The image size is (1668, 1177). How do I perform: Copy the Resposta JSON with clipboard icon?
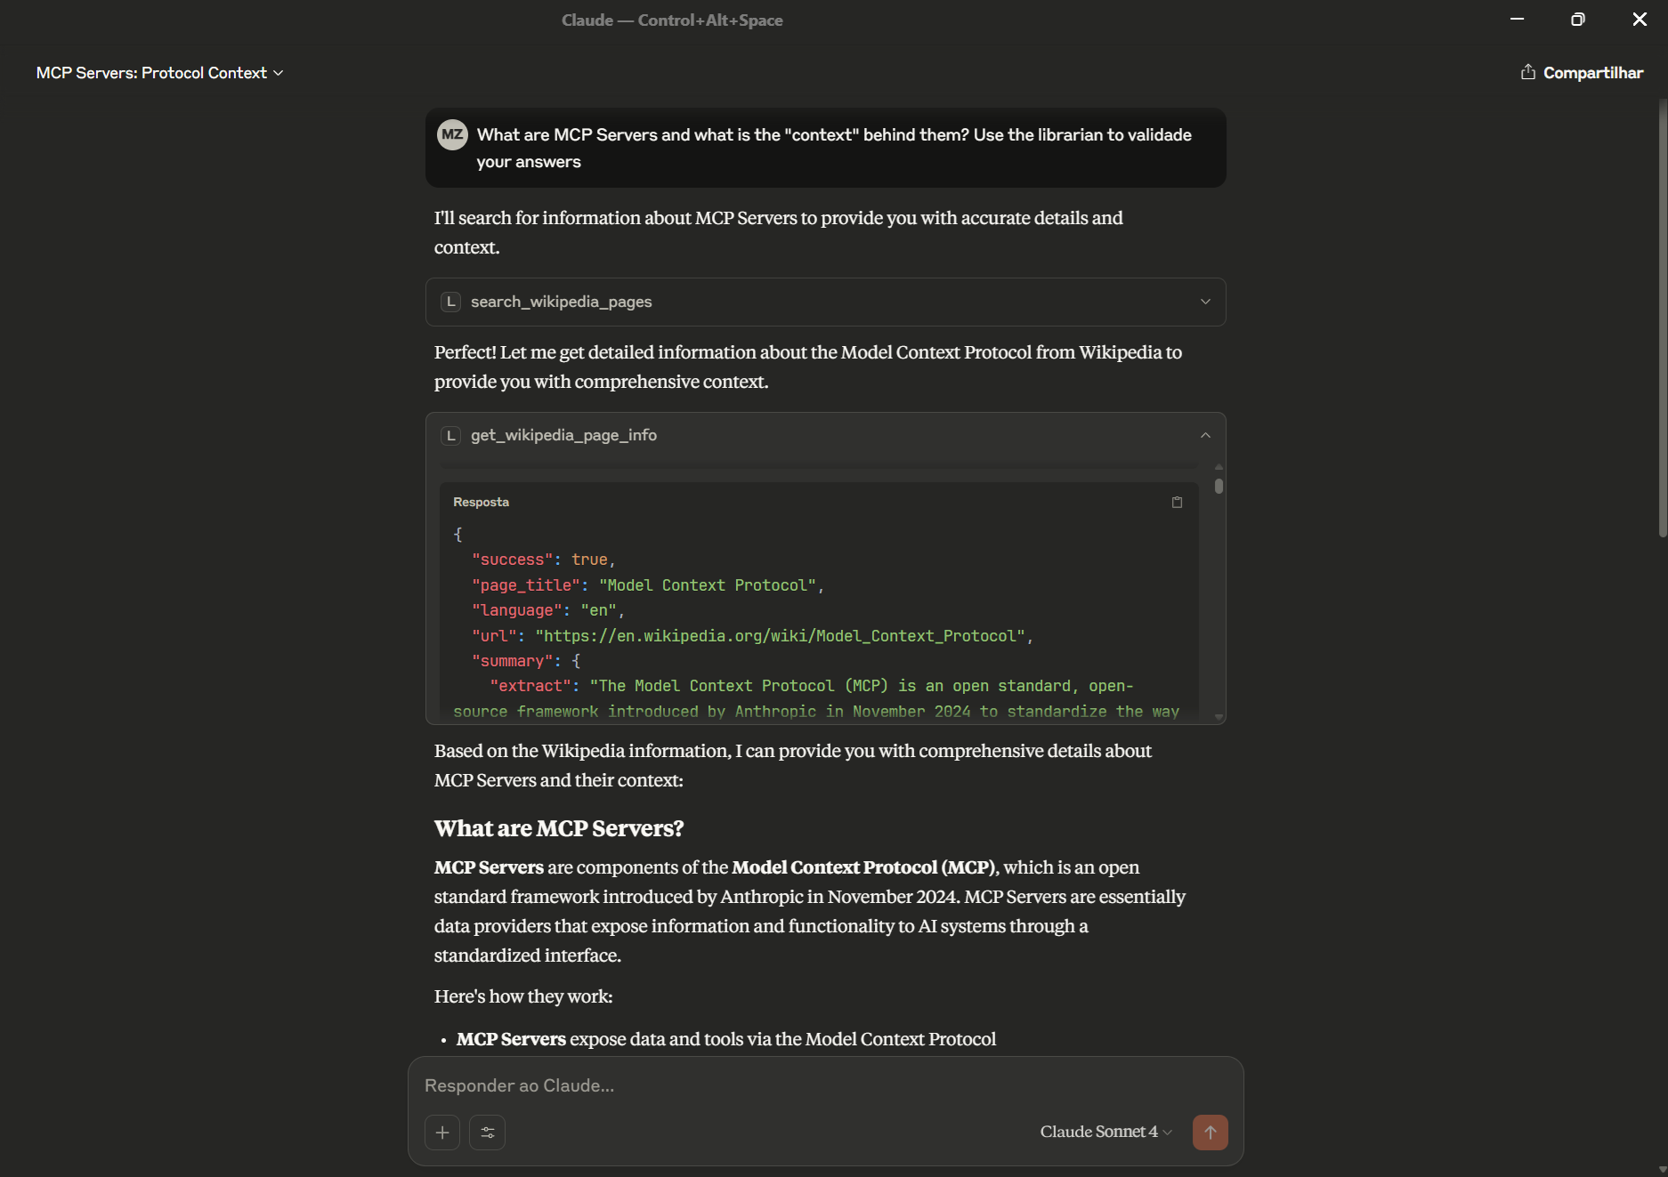coord(1177,503)
